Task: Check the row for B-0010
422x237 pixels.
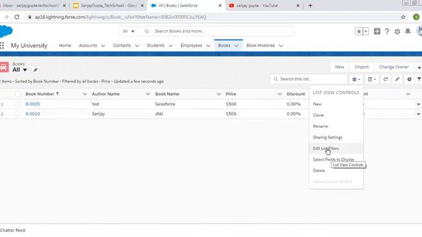Action: coord(18,114)
